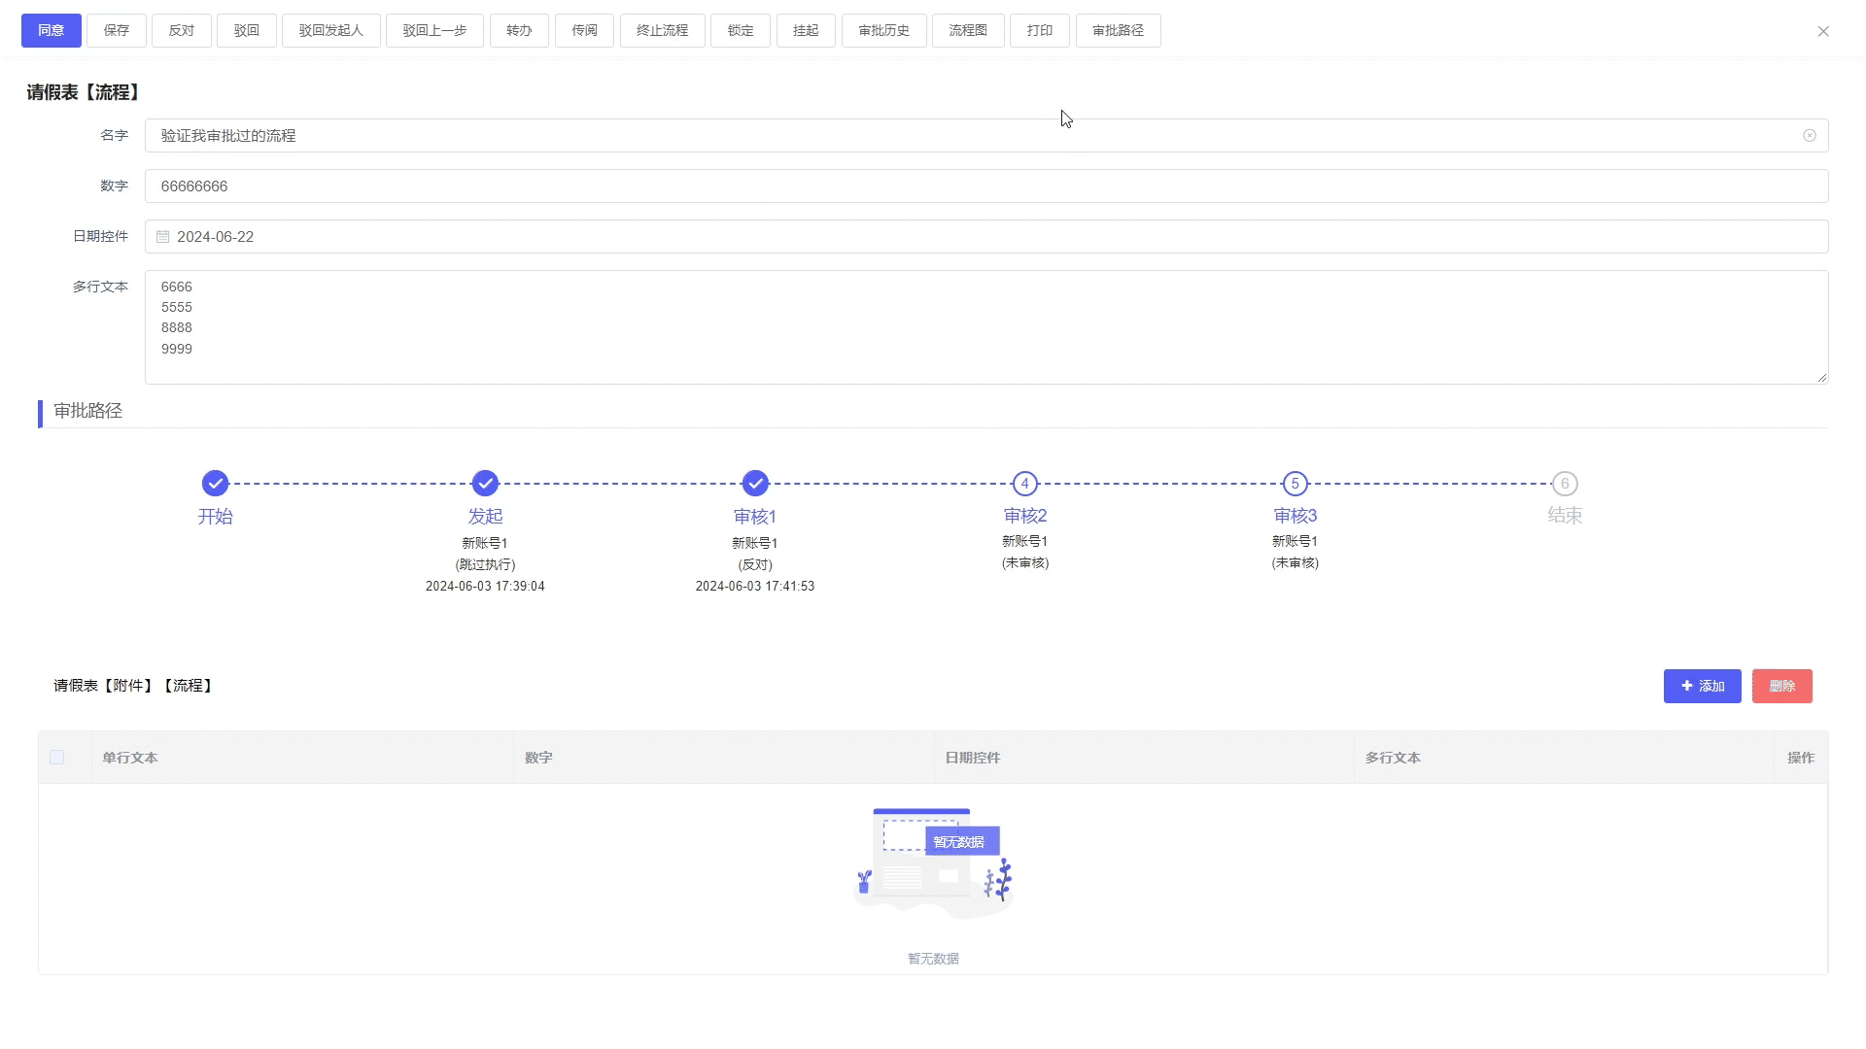Click the calendar icon in the date field

[x=163, y=237]
